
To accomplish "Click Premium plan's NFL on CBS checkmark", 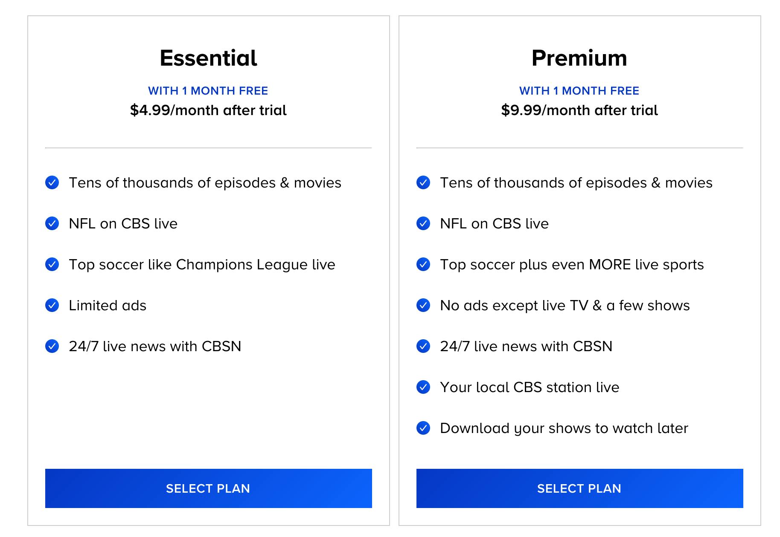I will 423,223.
